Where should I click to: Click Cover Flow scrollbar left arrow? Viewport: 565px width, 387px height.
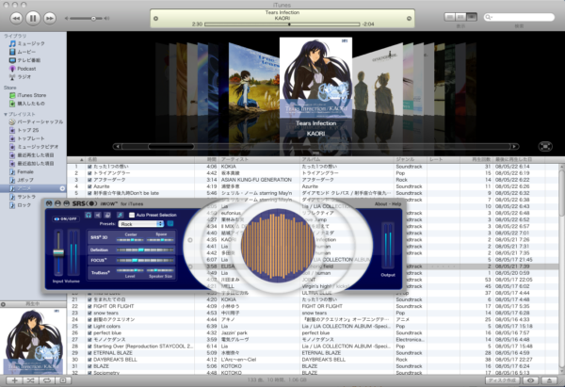tap(117, 146)
